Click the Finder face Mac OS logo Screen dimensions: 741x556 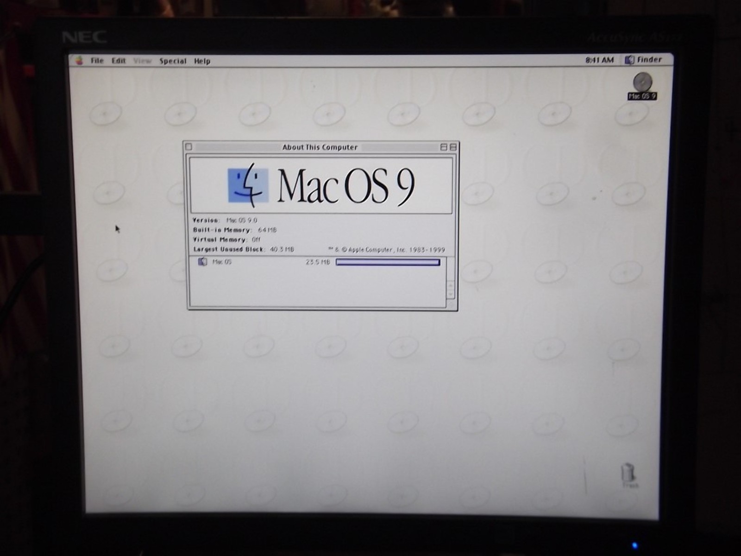pyautogui.click(x=248, y=185)
